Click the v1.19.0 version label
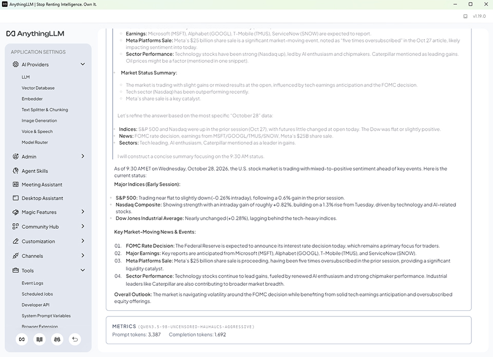The width and height of the screenshot is (493, 357). click(479, 16)
